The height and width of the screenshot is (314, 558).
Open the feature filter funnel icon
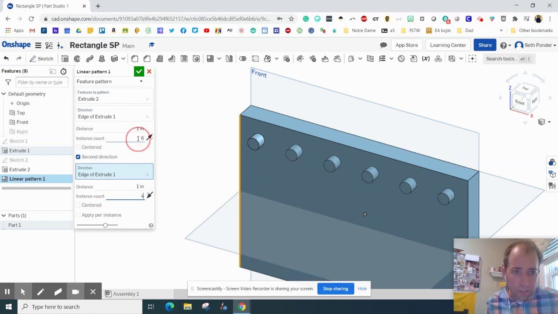(8, 82)
